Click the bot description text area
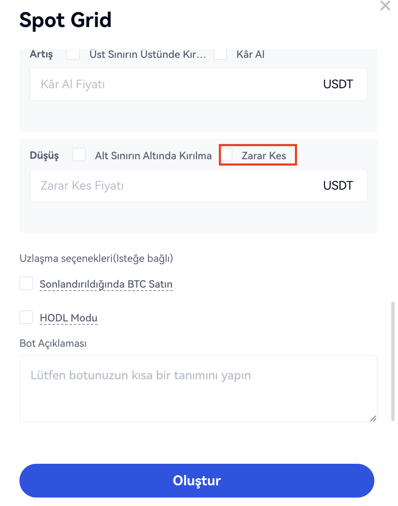Image resolution: width=398 pixels, height=506 pixels. 198,389
